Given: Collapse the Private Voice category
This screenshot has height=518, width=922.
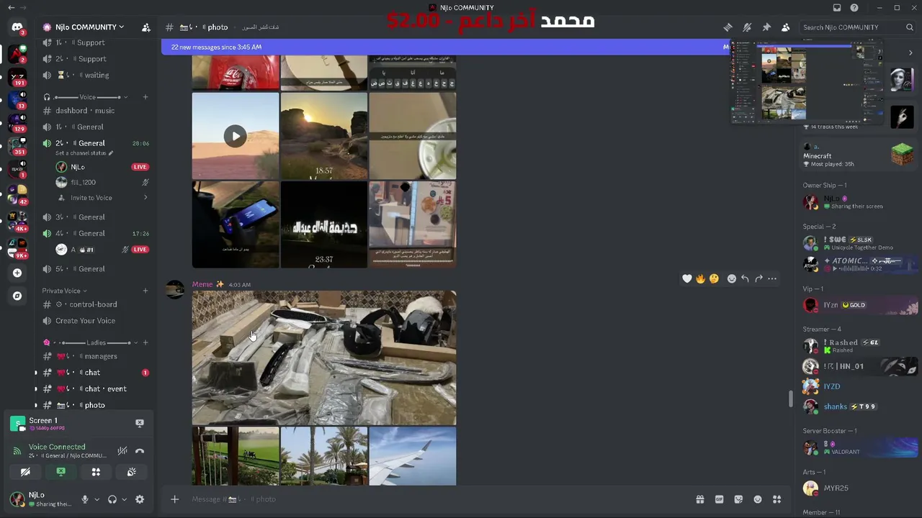Looking at the screenshot, I should pos(64,291).
